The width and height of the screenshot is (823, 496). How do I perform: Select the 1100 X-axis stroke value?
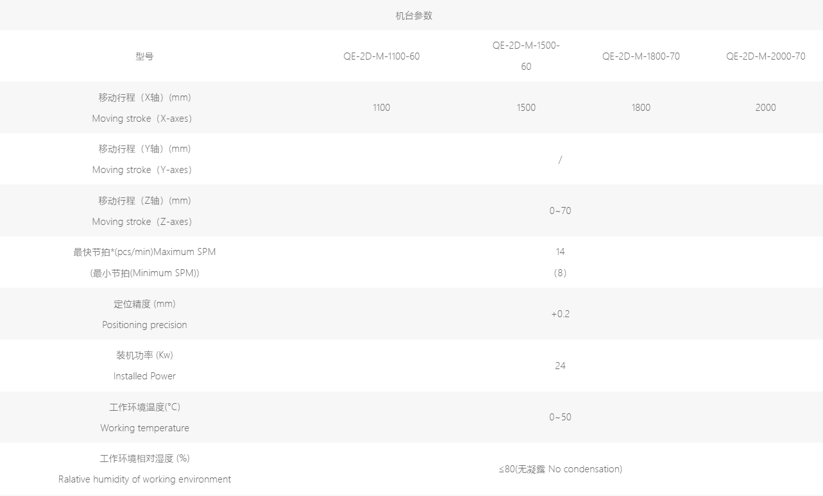pyautogui.click(x=381, y=108)
